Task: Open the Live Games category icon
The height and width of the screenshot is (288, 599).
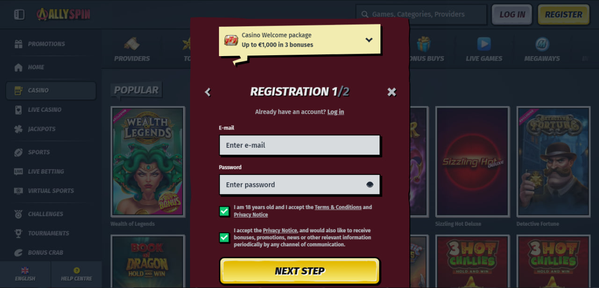Action: pyautogui.click(x=484, y=44)
